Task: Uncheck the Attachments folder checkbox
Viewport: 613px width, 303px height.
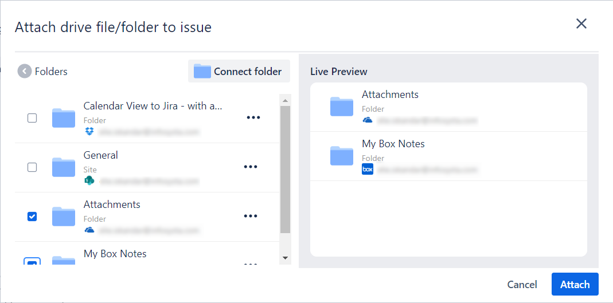Action: [x=32, y=217]
